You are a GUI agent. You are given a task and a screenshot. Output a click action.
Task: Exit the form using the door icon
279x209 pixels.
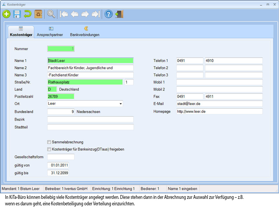119,14
